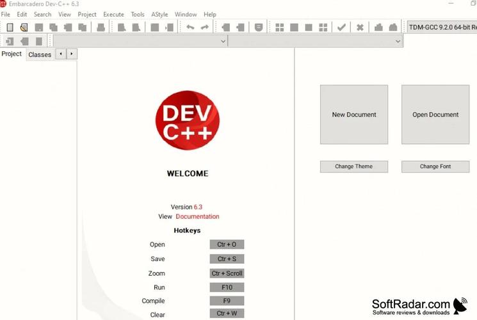Image resolution: width=477 pixels, height=320 pixels.
Task: Click the Open file toolbar icon
Action: [x=24, y=28]
